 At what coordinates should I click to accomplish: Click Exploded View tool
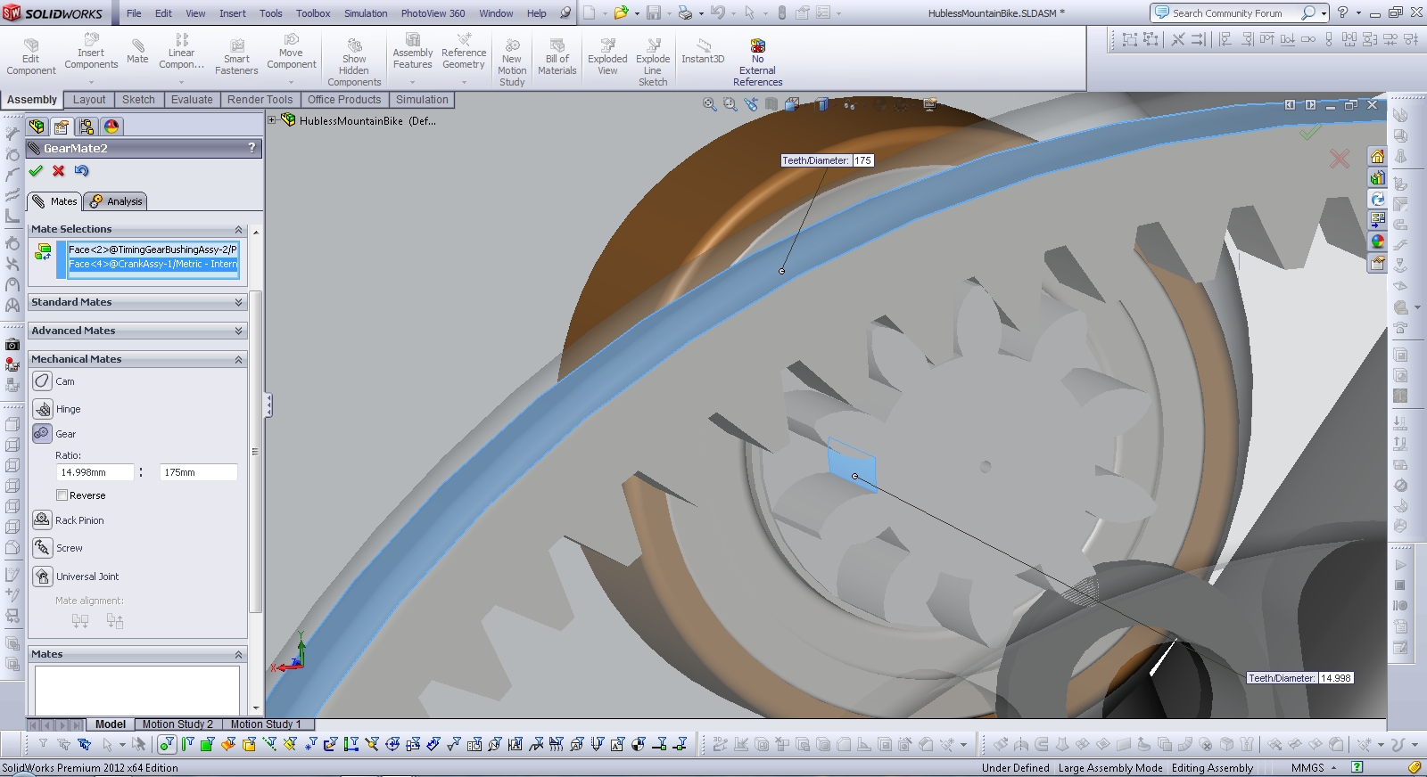[x=607, y=56]
